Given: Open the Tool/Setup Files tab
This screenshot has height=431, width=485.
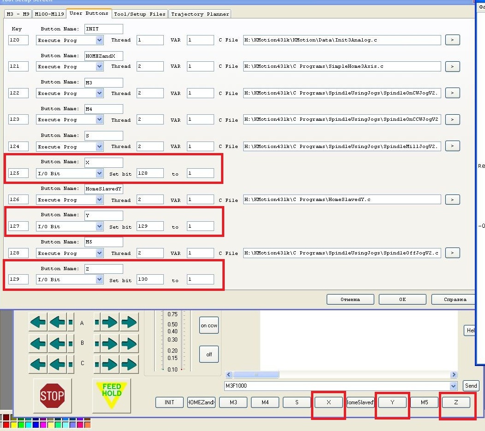Looking at the screenshot, I should 140,14.
